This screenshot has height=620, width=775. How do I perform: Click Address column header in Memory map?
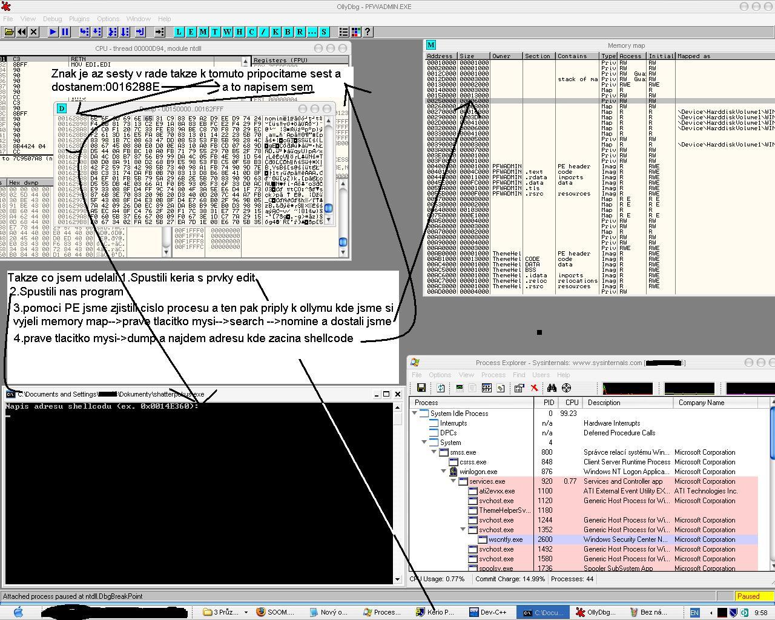pyautogui.click(x=441, y=56)
